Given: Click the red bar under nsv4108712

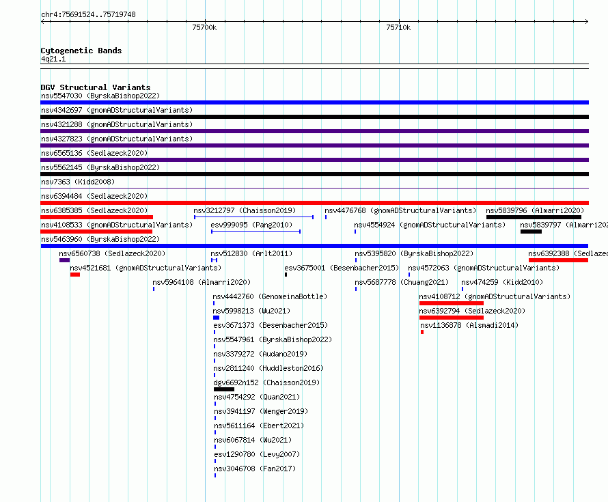Looking at the screenshot, I should click(452, 303).
